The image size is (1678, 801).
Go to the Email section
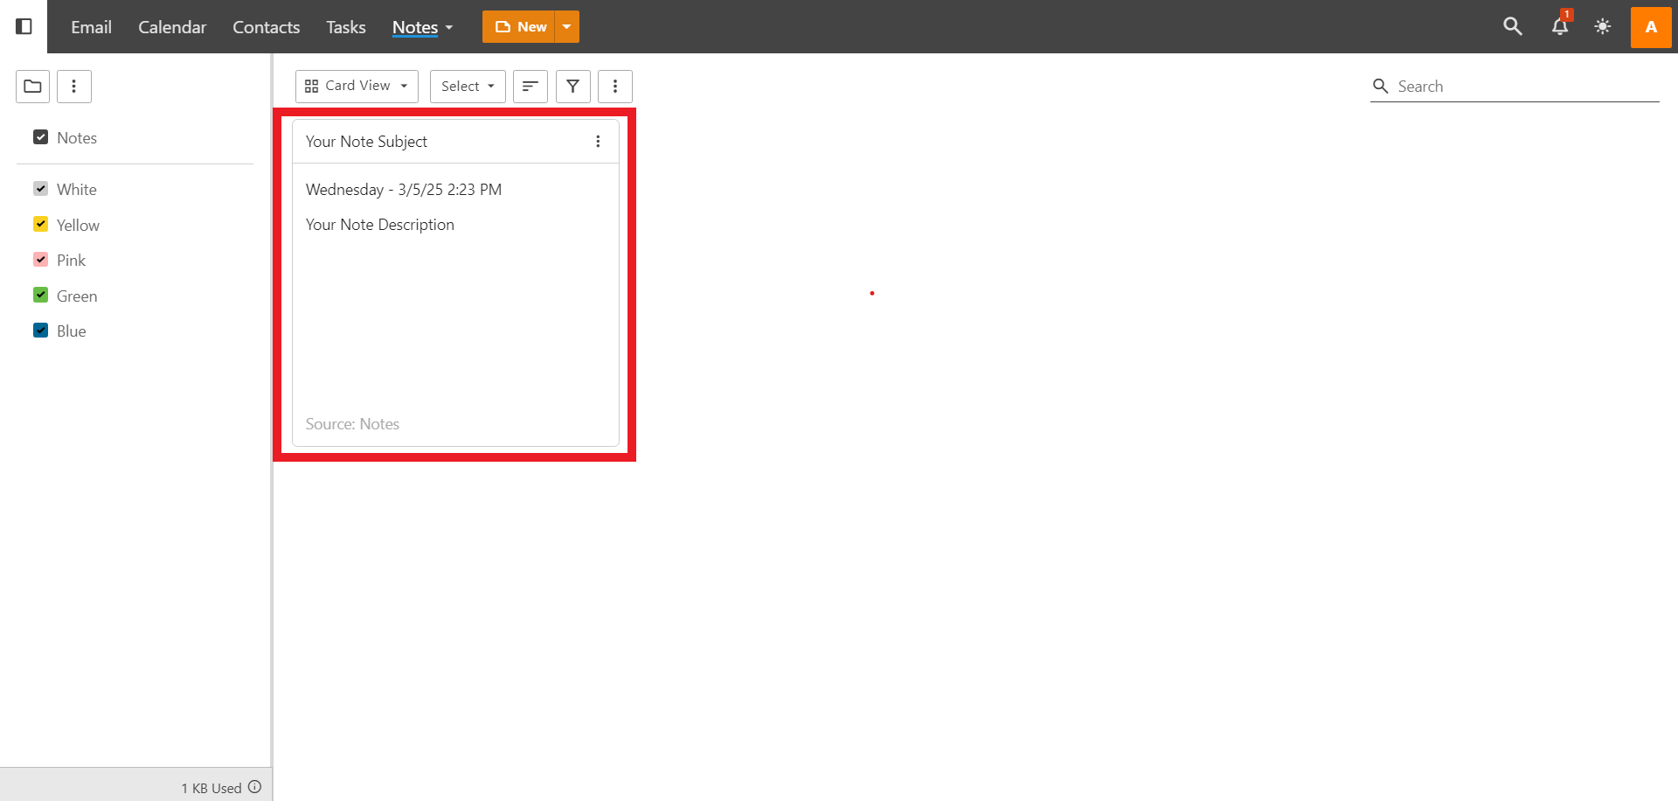[91, 27]
